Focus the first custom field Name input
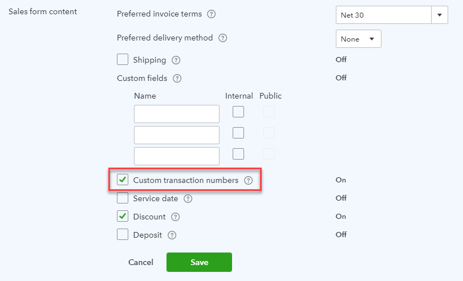463x281 pixels. click(177, 114)
